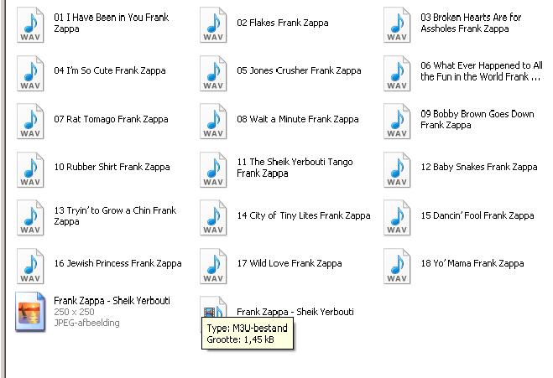The width and height of the screenshot is (553, 378).
Task: Select name '11 The Sheik Yerbouti Tango Frank Zappa'
Action: (295, 168)
